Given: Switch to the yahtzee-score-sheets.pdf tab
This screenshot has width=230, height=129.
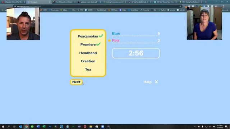Looking at the screenshot, I should (x=89, y=2).
